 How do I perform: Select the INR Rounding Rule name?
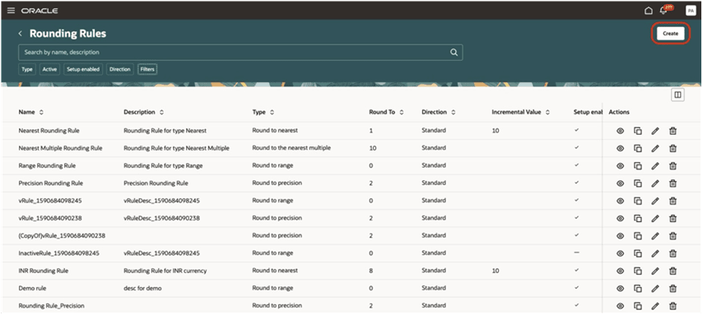point(44,271)
